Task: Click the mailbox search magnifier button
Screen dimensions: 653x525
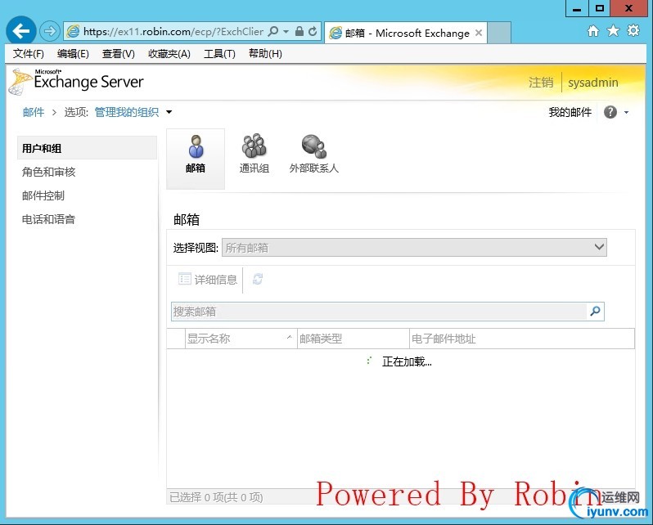Action: coord(596,311)
